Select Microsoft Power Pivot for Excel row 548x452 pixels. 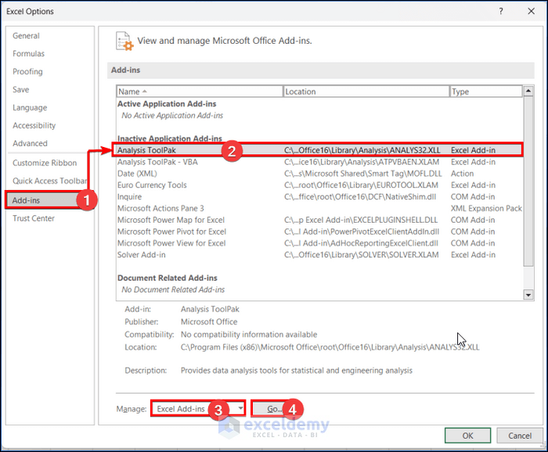coord(319,231)
